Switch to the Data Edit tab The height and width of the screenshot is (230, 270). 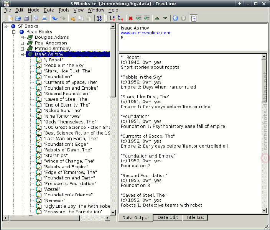click(168, 217)
